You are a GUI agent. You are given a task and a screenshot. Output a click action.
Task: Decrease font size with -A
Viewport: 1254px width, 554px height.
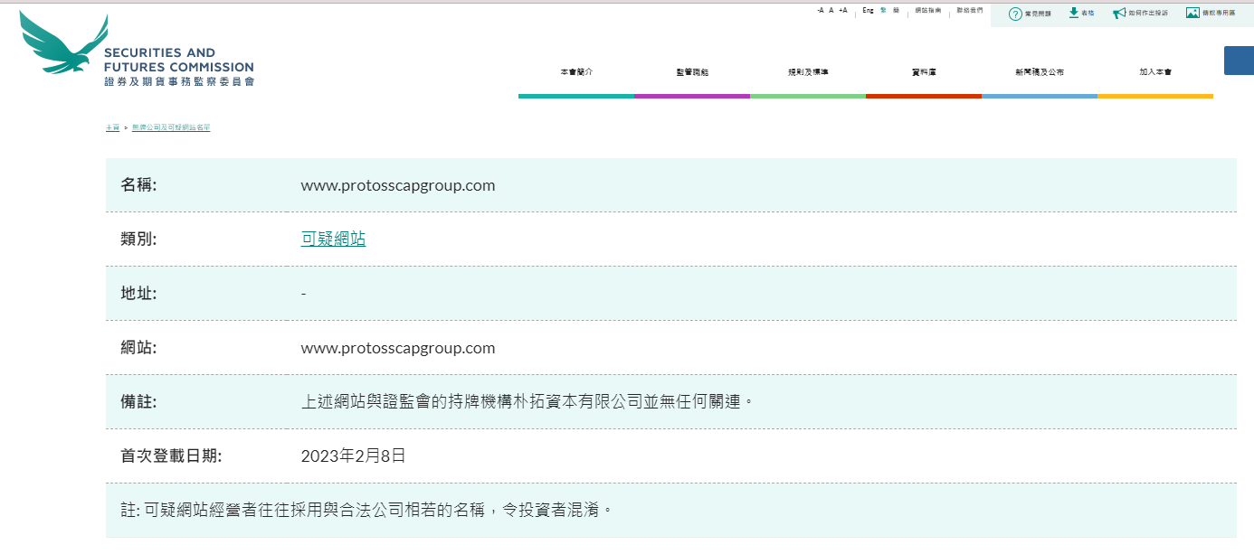coord(820,10)
